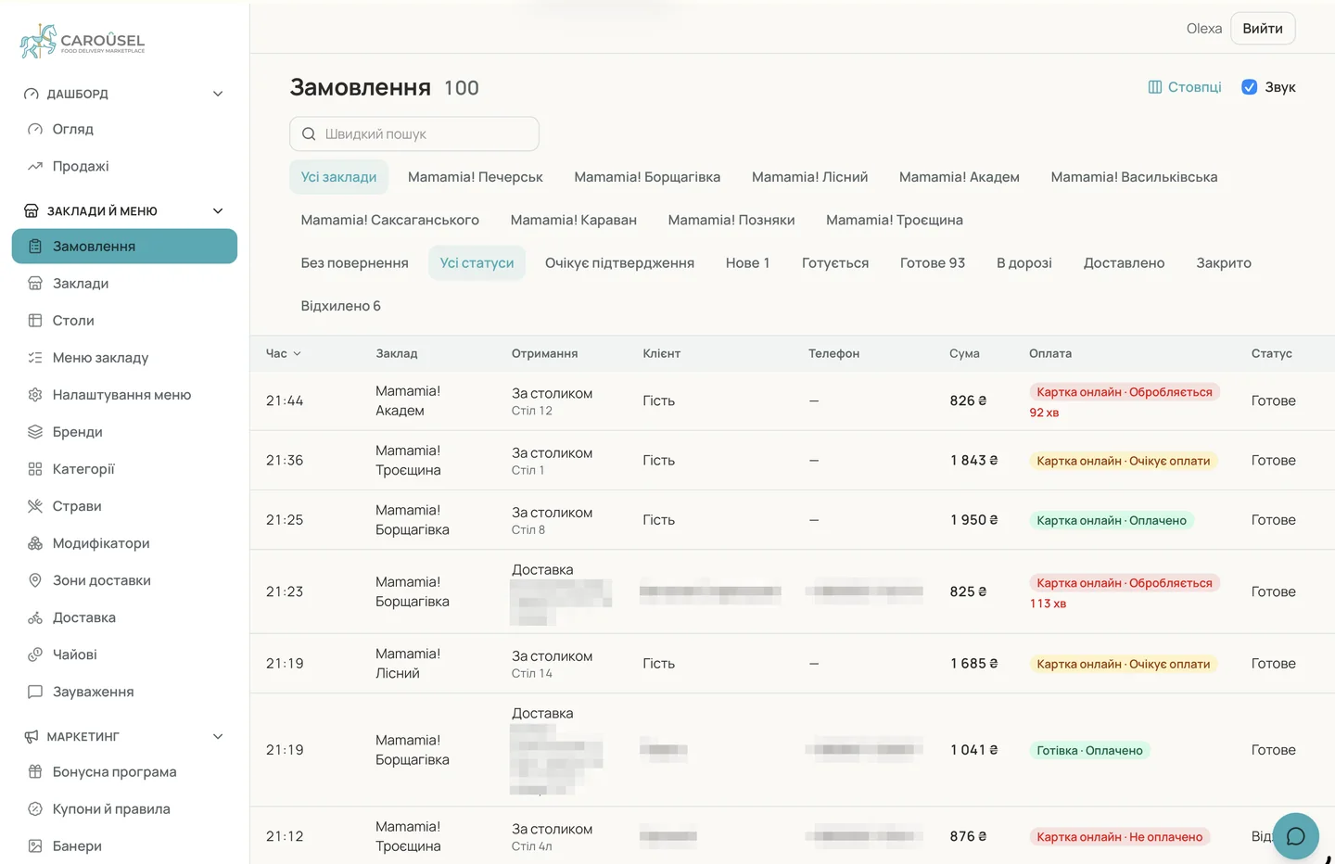
Task: Show orders with status Відхилено 6
Action: tap(340, 306)
